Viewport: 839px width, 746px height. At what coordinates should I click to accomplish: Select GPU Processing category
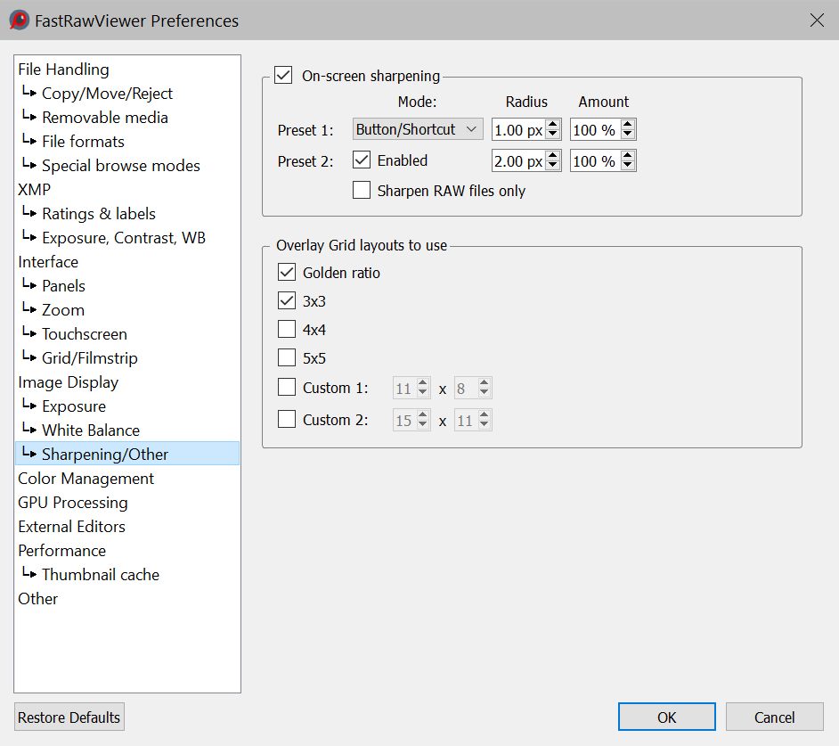(x=73, y=503)
